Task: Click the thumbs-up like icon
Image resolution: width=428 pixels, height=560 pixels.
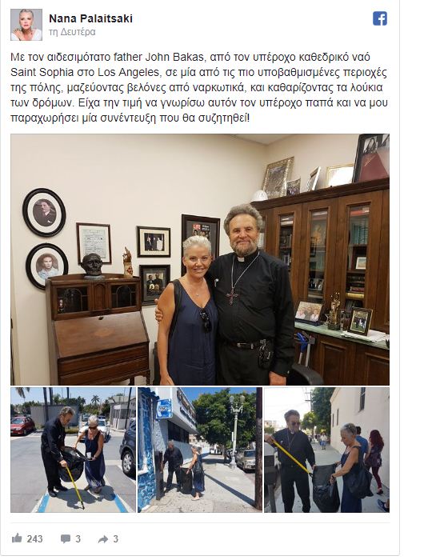Action: tap(17, 538)
